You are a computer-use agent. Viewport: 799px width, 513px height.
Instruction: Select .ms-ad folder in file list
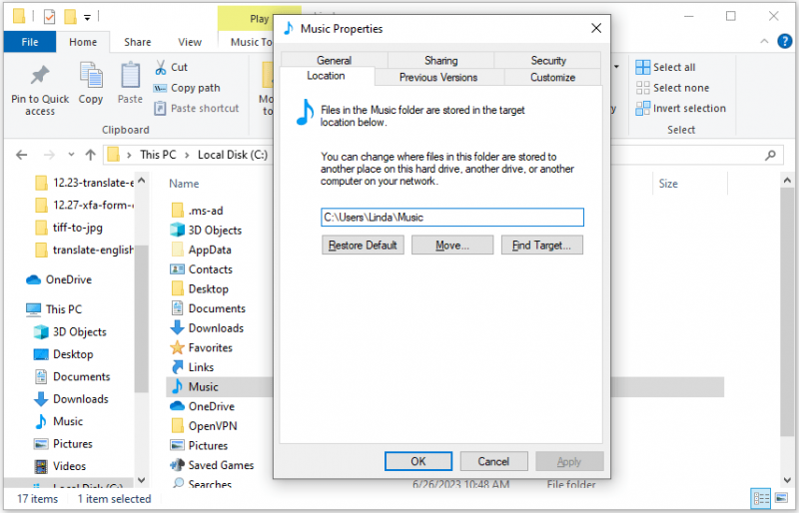coord(197,211)
